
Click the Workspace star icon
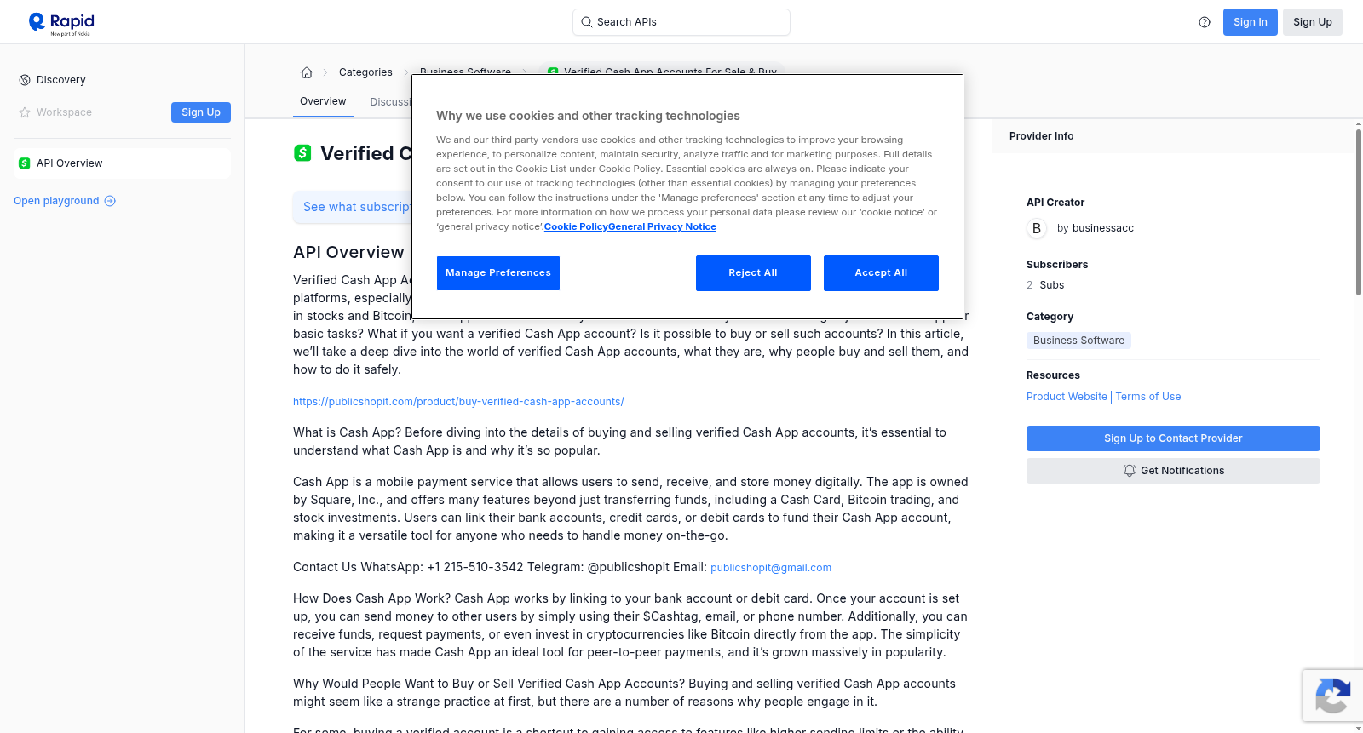pyautogui.click(x=25, y=112)
